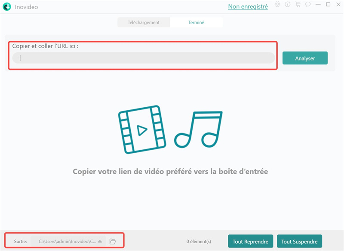Screen dimensions: 344x251
Task: Click the music note illustration
Action: (198, 129)
